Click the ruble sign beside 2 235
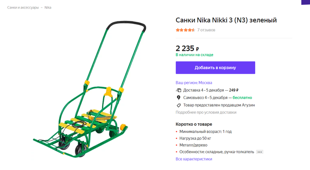 197,49
